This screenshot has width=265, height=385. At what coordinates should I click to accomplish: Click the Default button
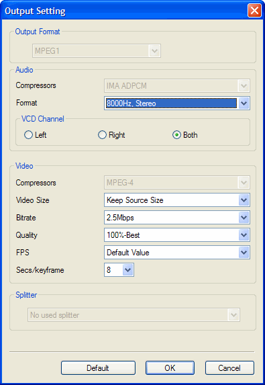coord(98,368)
